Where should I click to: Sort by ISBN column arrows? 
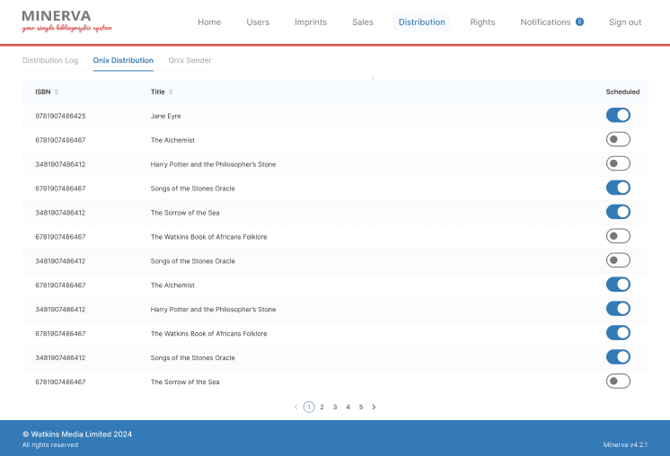tap(57, 92)
